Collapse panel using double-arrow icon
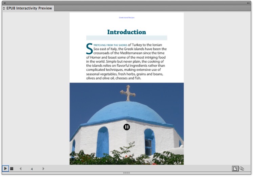The width and height of the screenshot is (253, 177). (248, 3)
